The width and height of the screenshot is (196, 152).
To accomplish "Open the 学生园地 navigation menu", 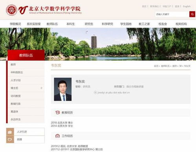I will coord(126,24).
